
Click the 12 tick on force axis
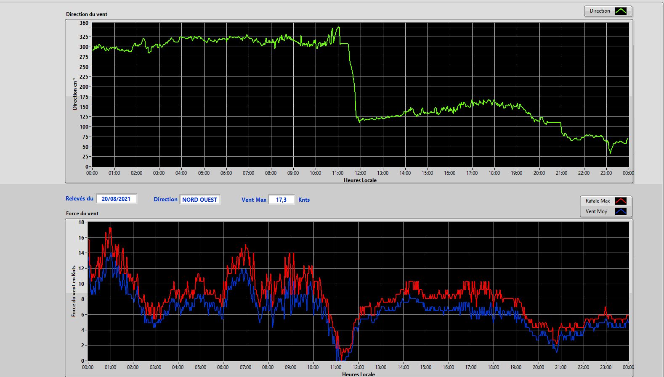pos(81,268)
